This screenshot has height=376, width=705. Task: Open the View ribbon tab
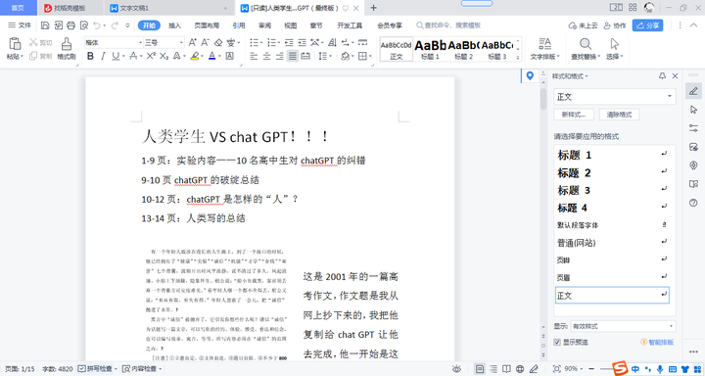291,25
